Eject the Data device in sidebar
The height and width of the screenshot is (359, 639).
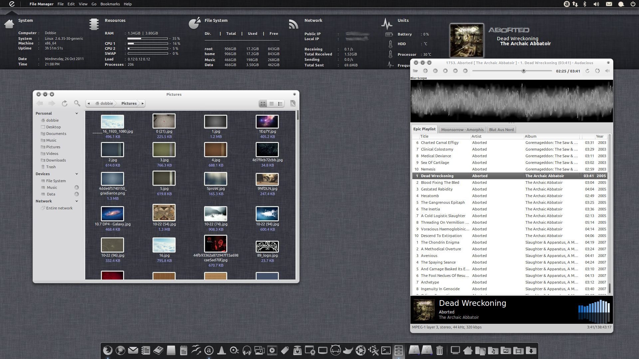(77, 194)
